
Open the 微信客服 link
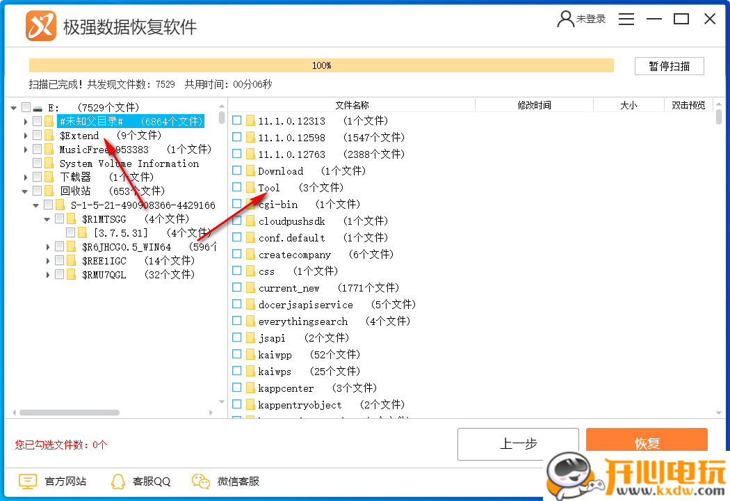(x=238, y=482)
